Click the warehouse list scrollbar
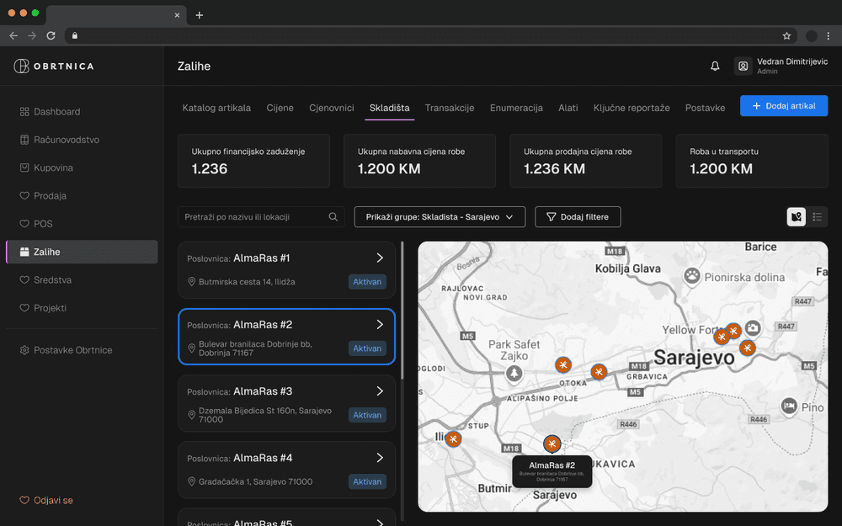Image resolution: width=842 pixels, height=526 pixels. [x=403, y=311]
